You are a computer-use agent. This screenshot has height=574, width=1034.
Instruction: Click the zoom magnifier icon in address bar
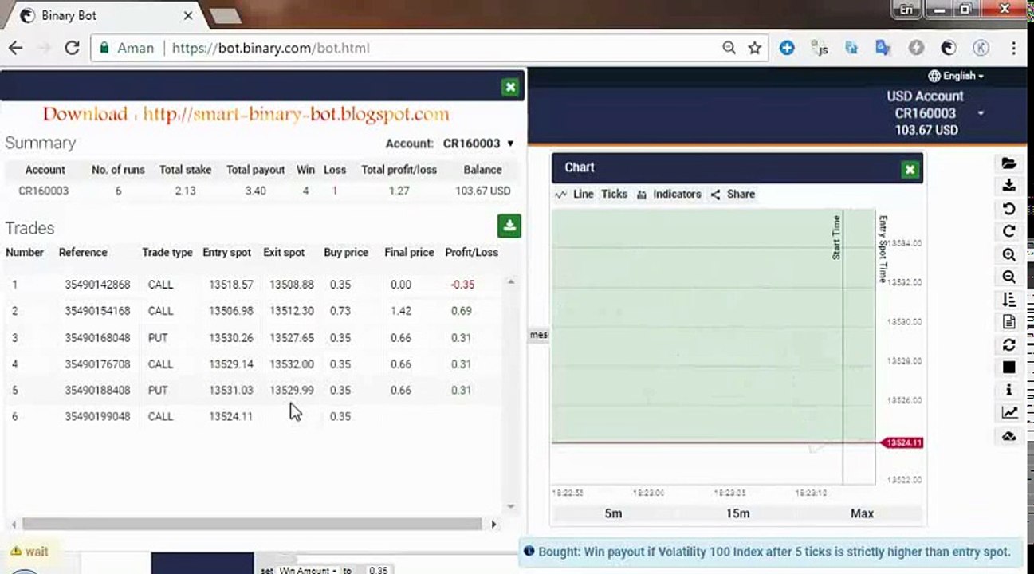[729, 48]
